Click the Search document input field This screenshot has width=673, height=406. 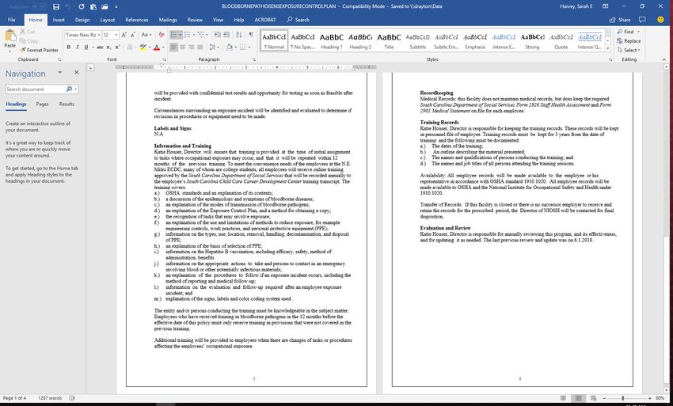(36, 89)
